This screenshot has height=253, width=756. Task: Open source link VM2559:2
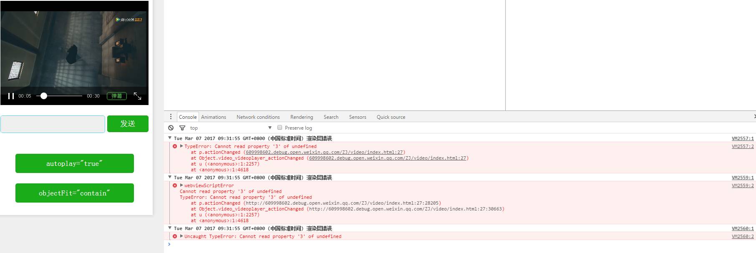pyautogui.click(x=743, y=185)
